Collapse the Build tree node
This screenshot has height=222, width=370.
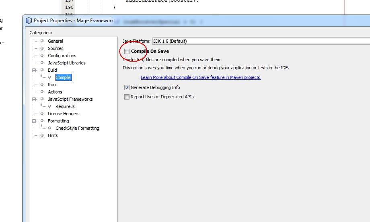[x=35, y=70]
